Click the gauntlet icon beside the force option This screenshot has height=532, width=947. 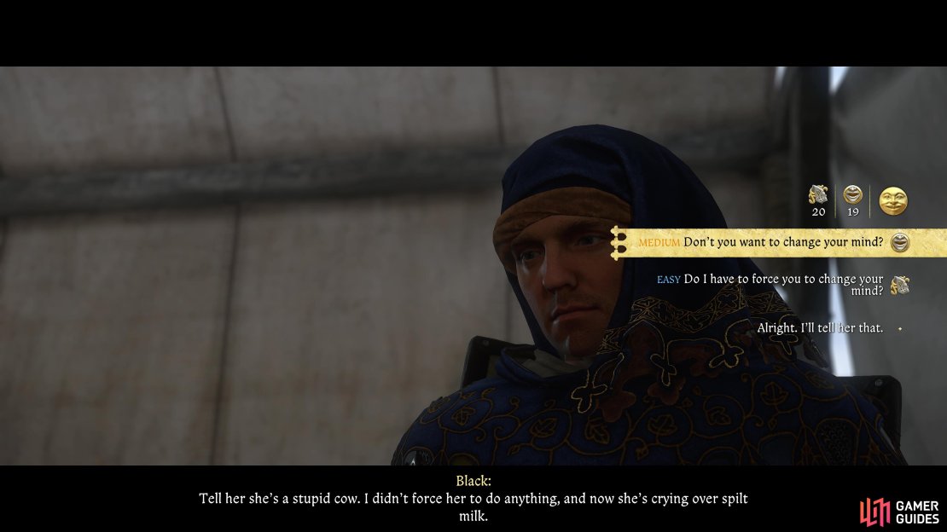point(900,285)
